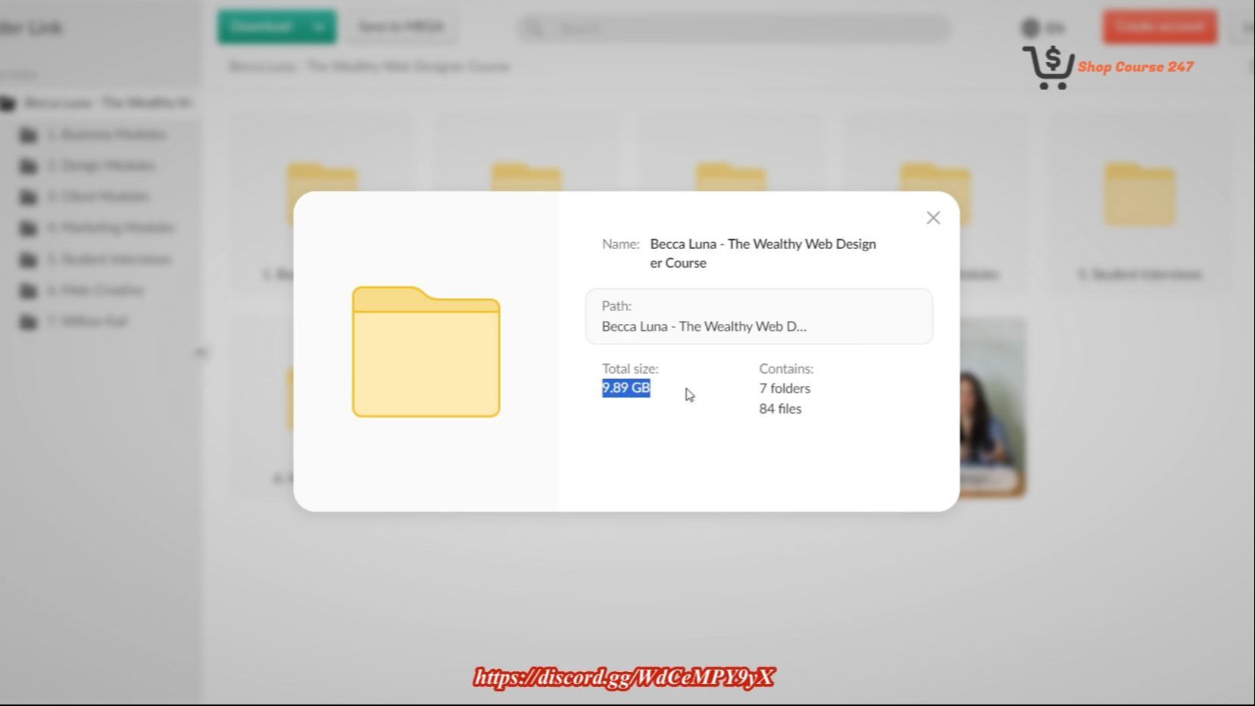Open the video thumbnail behind the dialog

pos(992,409)
